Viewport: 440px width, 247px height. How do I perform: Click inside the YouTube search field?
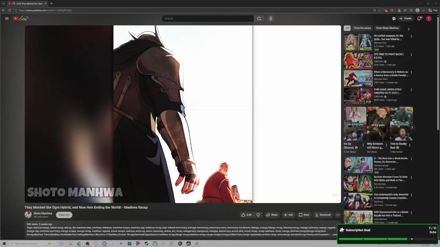pyautogui.click(x=208, y=19)
